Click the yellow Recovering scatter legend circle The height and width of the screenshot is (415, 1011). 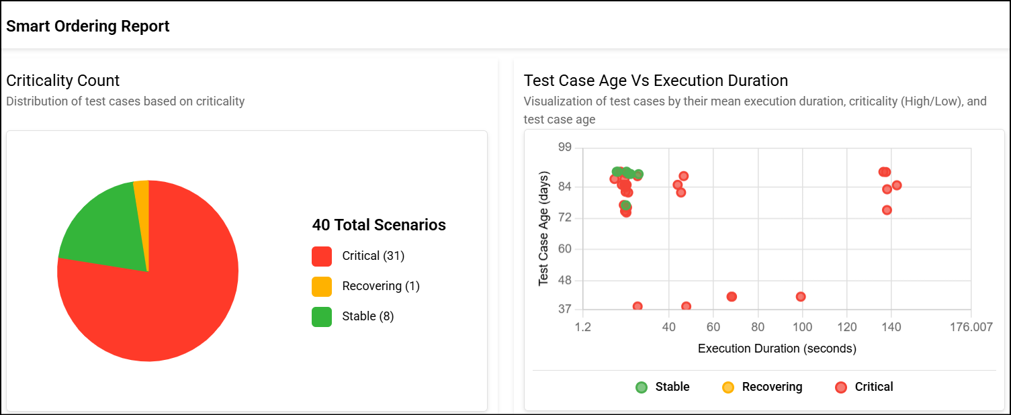tap(728, 387)
